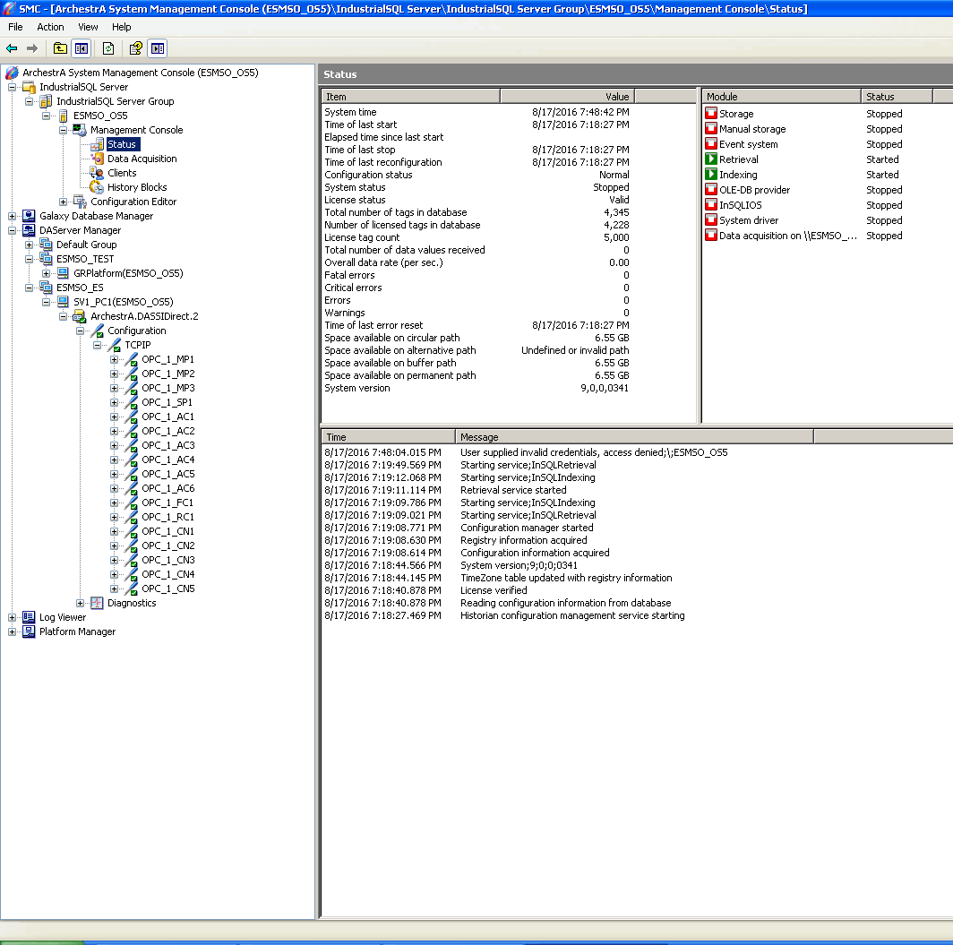This screenshot has width=953, height=945.
Task: Select the 'License tag count' row
Action: point(476,237)
